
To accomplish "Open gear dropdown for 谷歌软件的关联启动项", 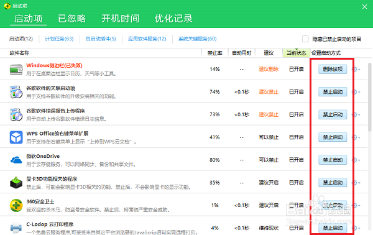I will (356, 92).
